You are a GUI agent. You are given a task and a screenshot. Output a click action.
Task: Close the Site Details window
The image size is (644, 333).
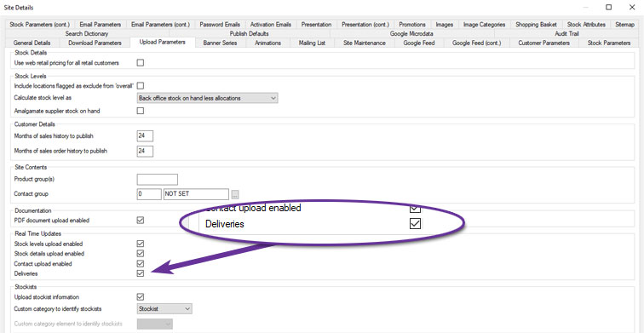[x=632, y=7]
